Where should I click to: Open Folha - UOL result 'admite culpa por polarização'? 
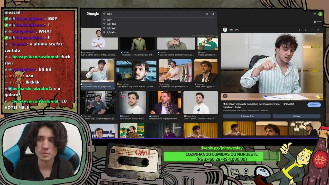pos(98,103)
